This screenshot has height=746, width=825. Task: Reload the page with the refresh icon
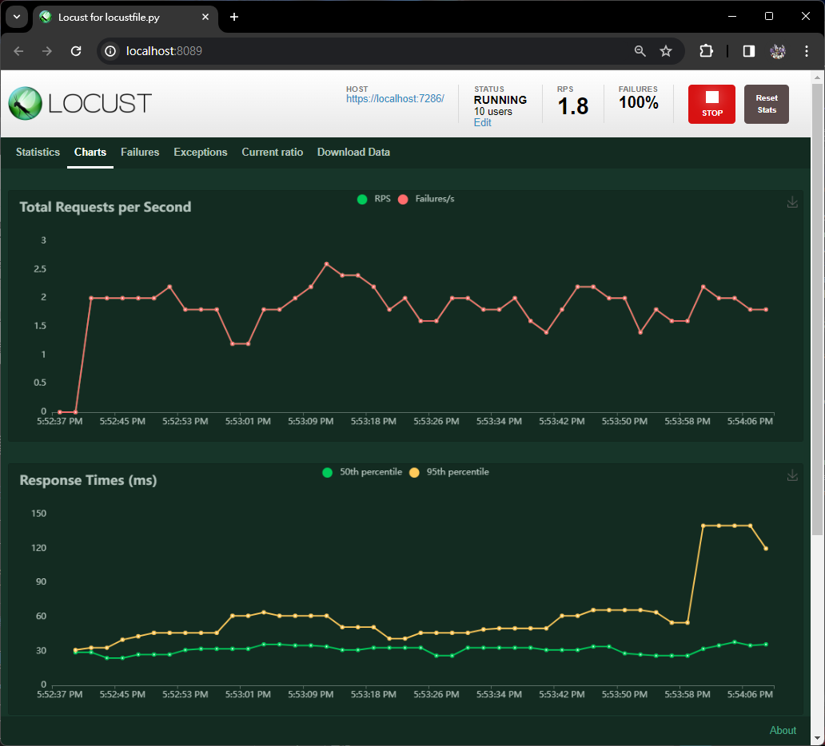(76, 51)
